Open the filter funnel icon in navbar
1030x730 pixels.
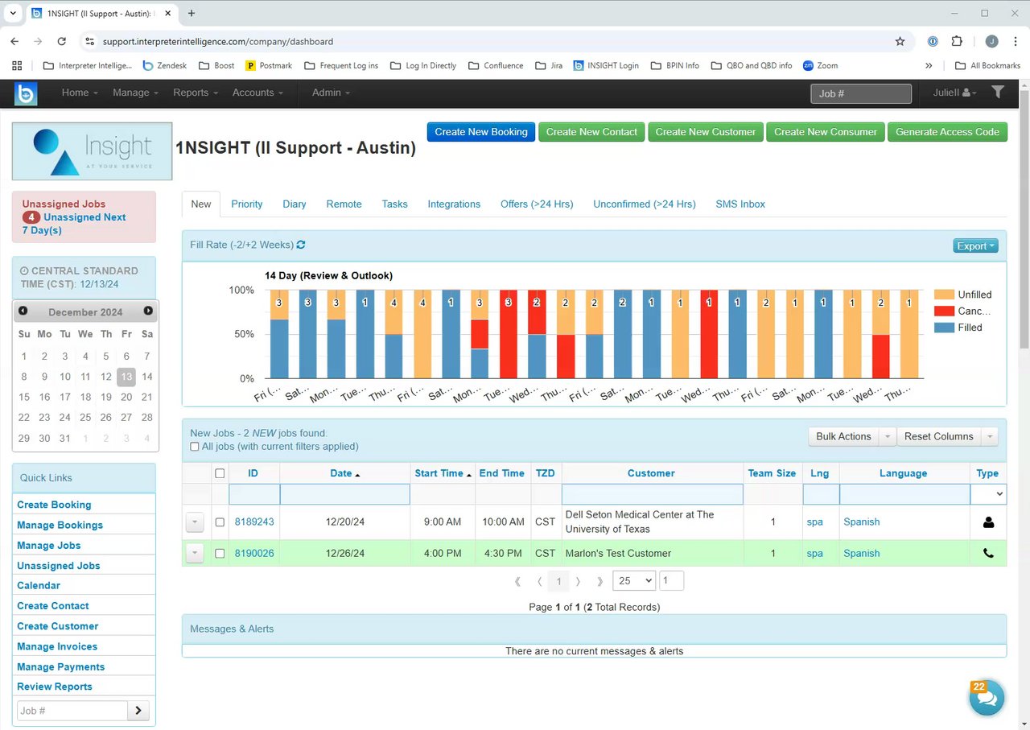998,93
